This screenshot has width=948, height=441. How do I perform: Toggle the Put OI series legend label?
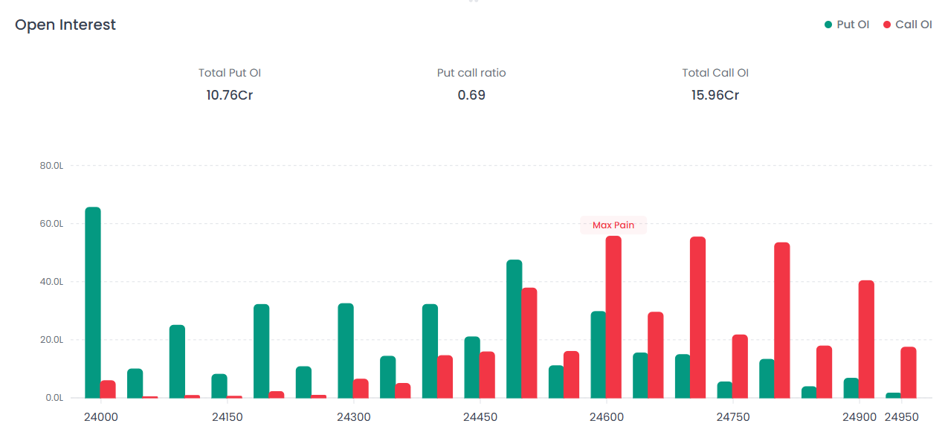pyautogui.click(x=853, y=25)
